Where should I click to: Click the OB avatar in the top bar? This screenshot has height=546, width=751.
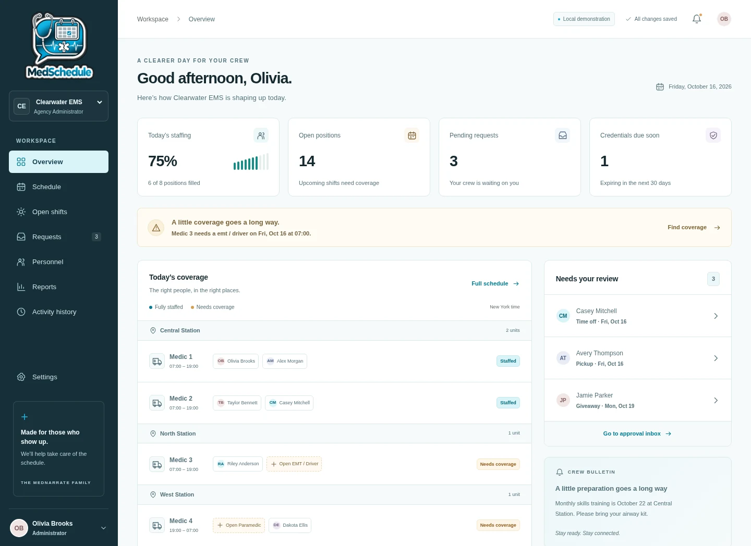724,19
